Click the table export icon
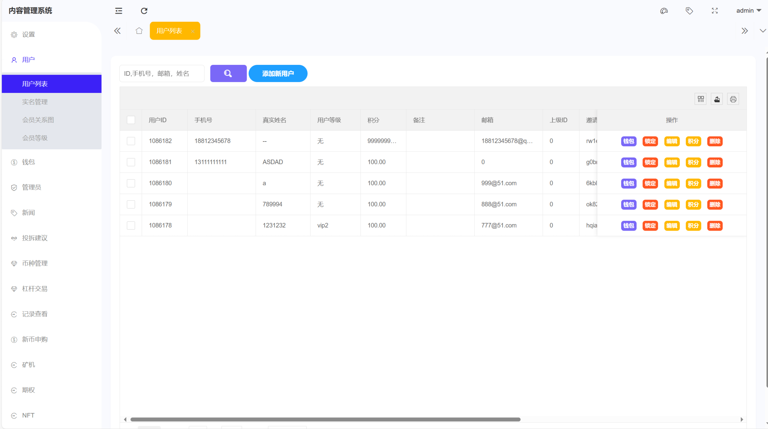Viewport: 768px width, 429px height. [x=717, y=99]
